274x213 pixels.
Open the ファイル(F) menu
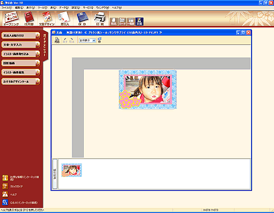pos(7,8)
